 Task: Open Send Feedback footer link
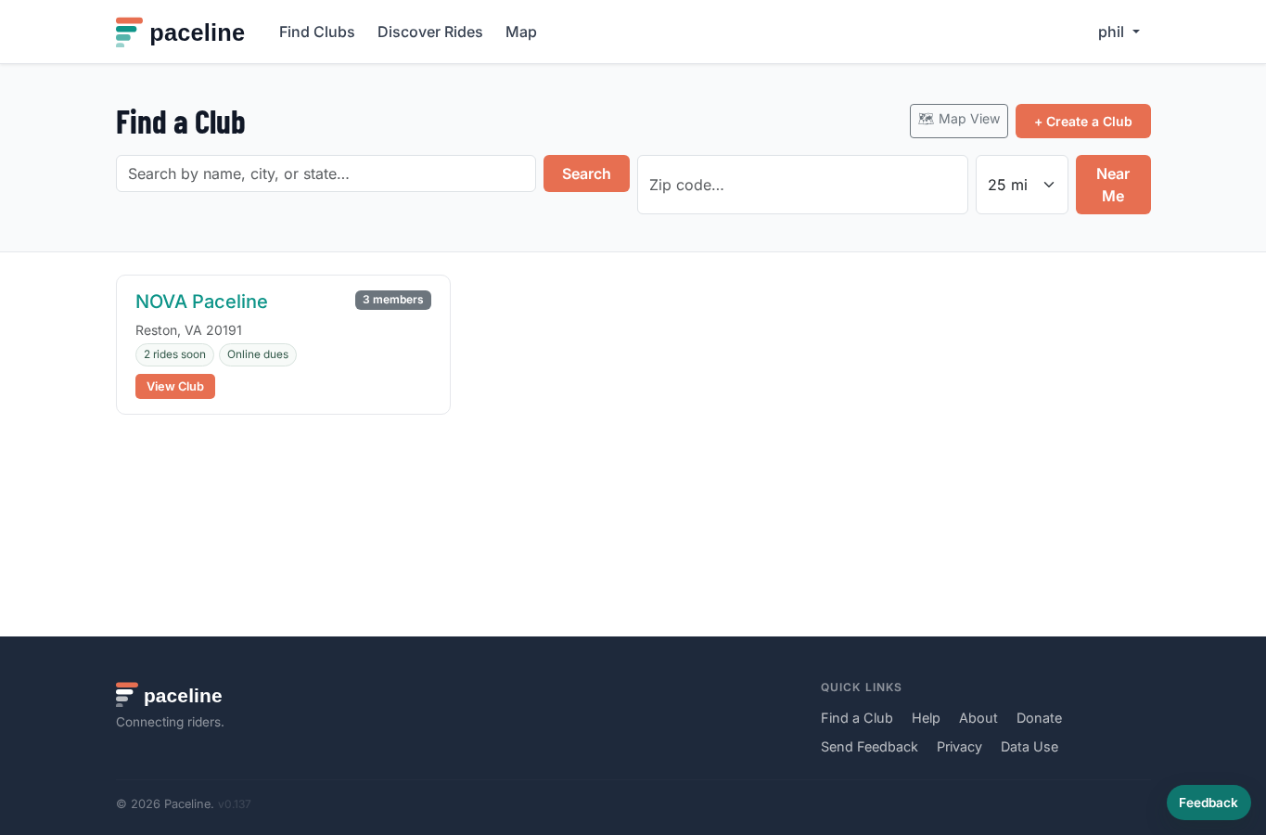tap(869, 747)
